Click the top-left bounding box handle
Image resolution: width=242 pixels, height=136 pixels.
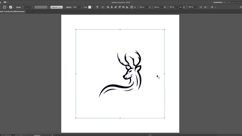pos(76,29)
